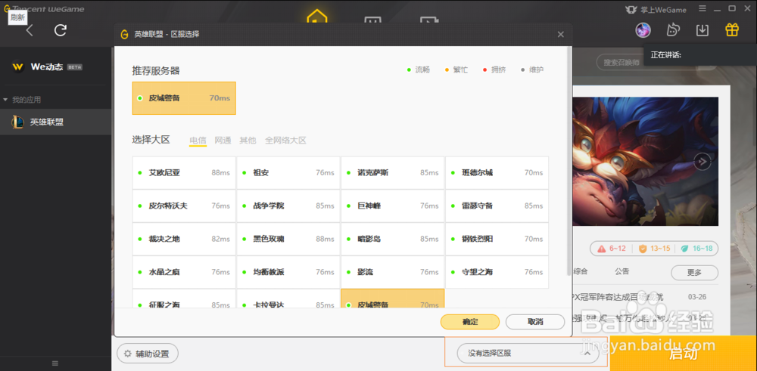Select recommended server 皮城警备
757x371 pixels.
[x=184, y=98]
